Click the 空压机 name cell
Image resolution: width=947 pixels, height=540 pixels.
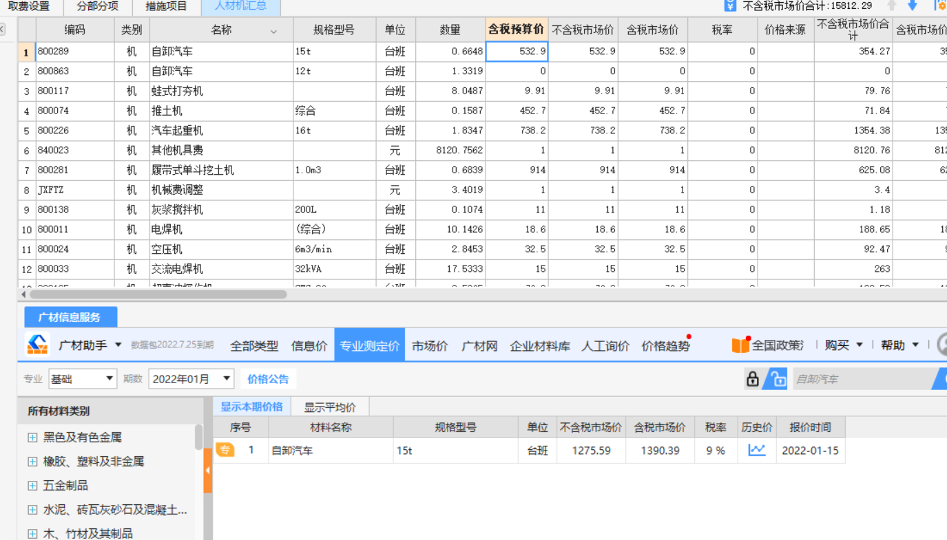tap(221, 250)
